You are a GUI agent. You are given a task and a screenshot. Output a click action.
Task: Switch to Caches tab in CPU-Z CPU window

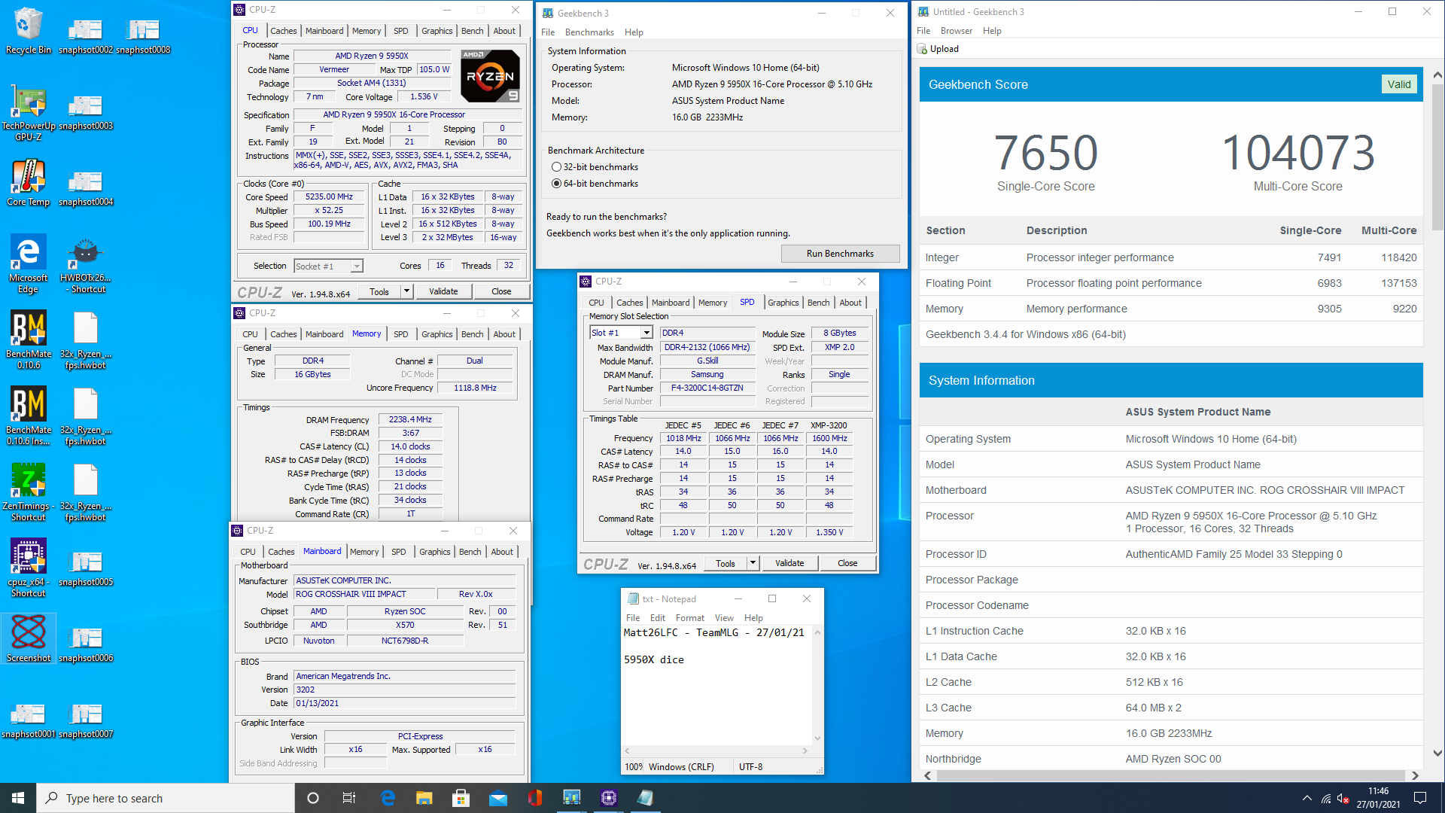[x=283, y=31]
